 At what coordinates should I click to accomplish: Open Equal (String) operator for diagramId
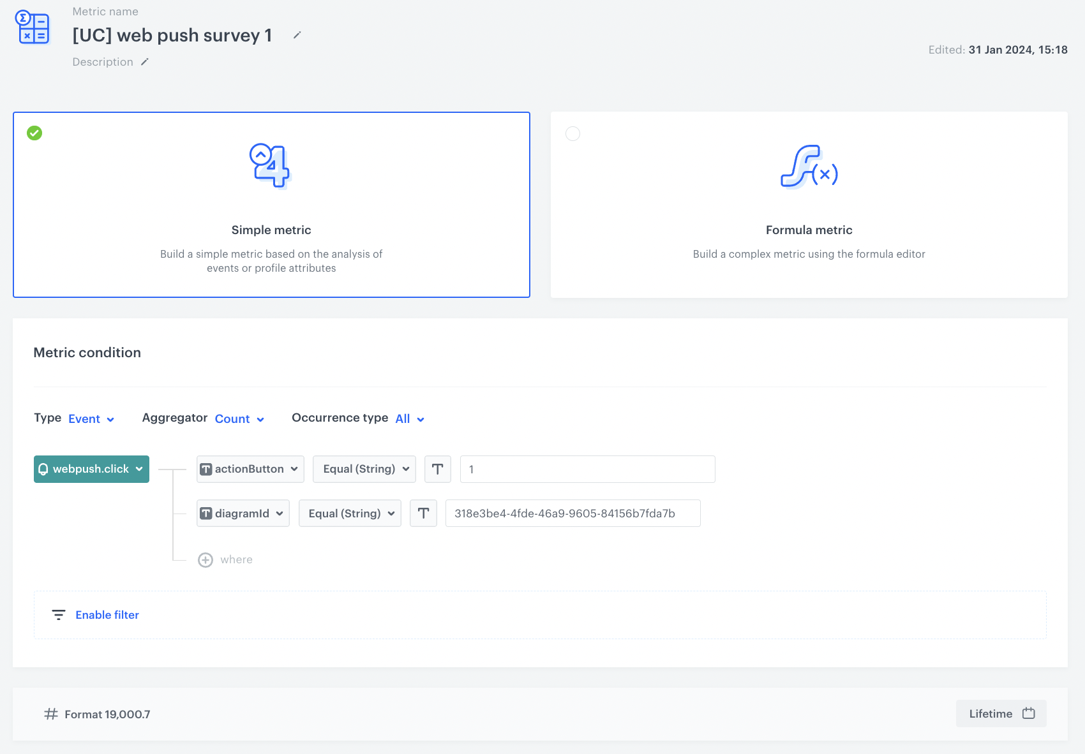pos(350,514)
